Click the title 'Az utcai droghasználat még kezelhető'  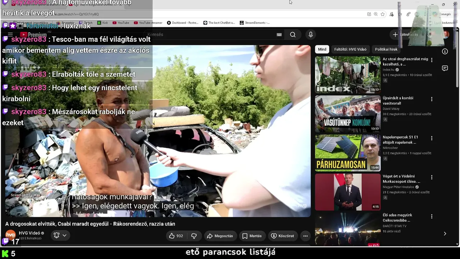(405, 62)
